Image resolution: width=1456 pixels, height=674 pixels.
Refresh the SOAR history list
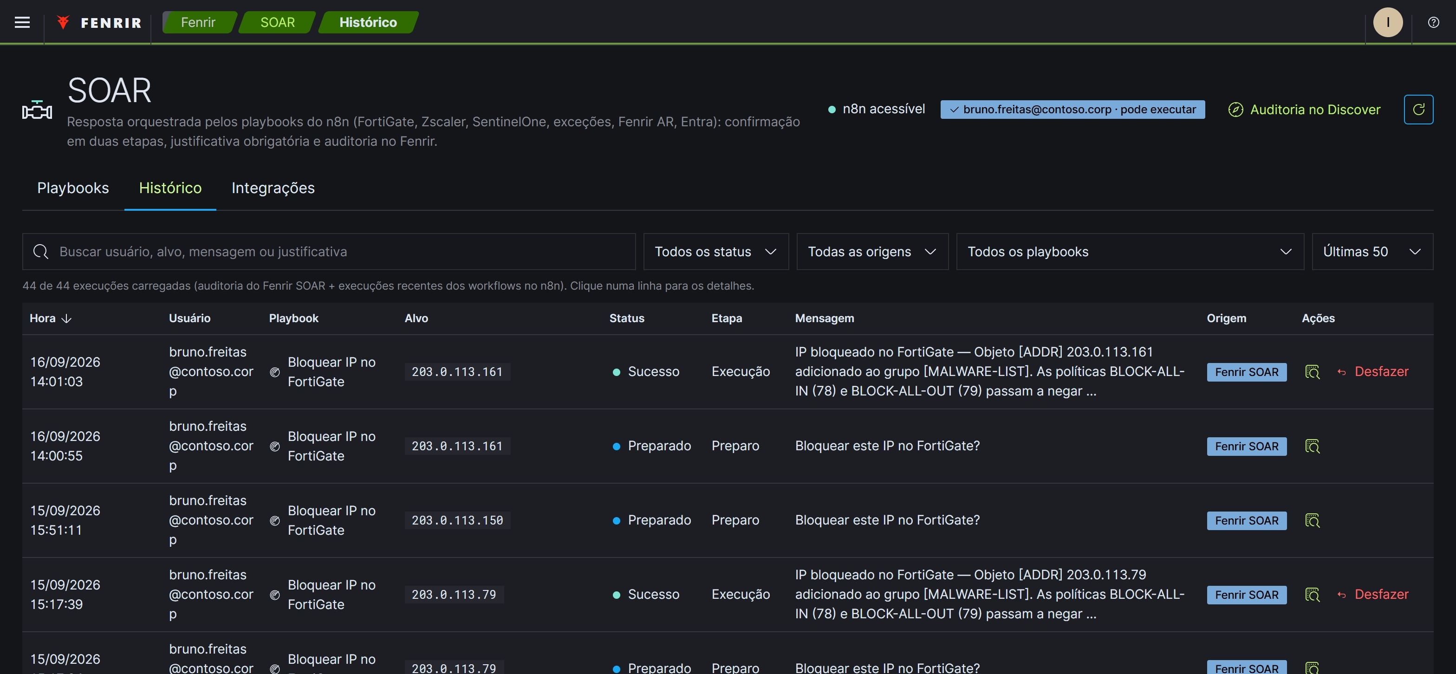[1418, 109]
